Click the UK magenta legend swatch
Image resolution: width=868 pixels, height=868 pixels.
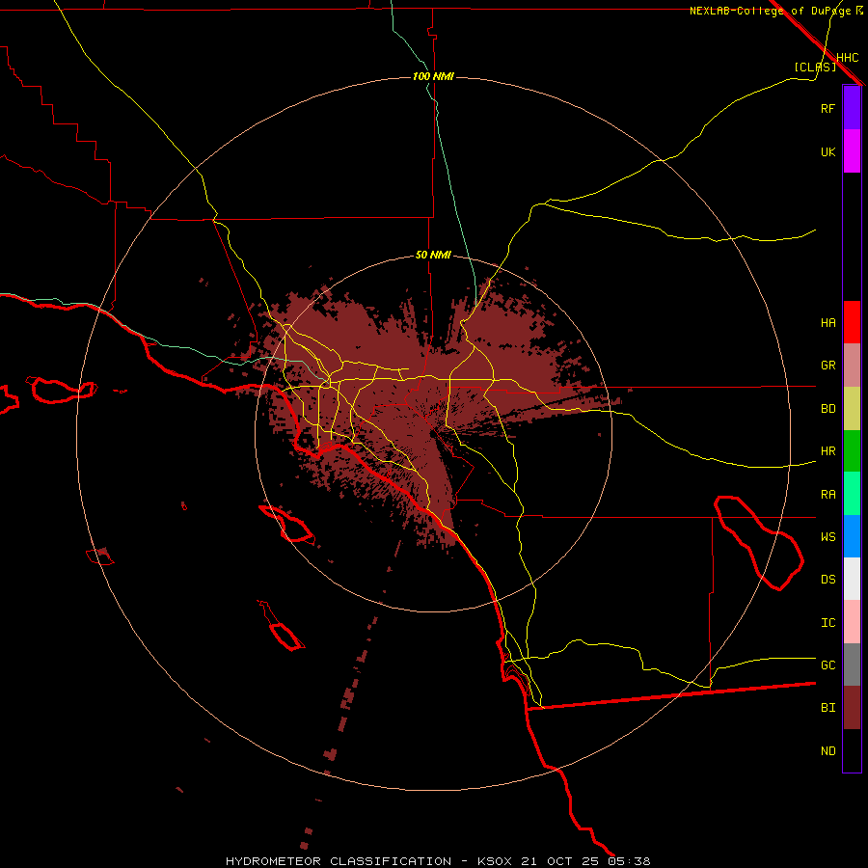coord(852,151)
